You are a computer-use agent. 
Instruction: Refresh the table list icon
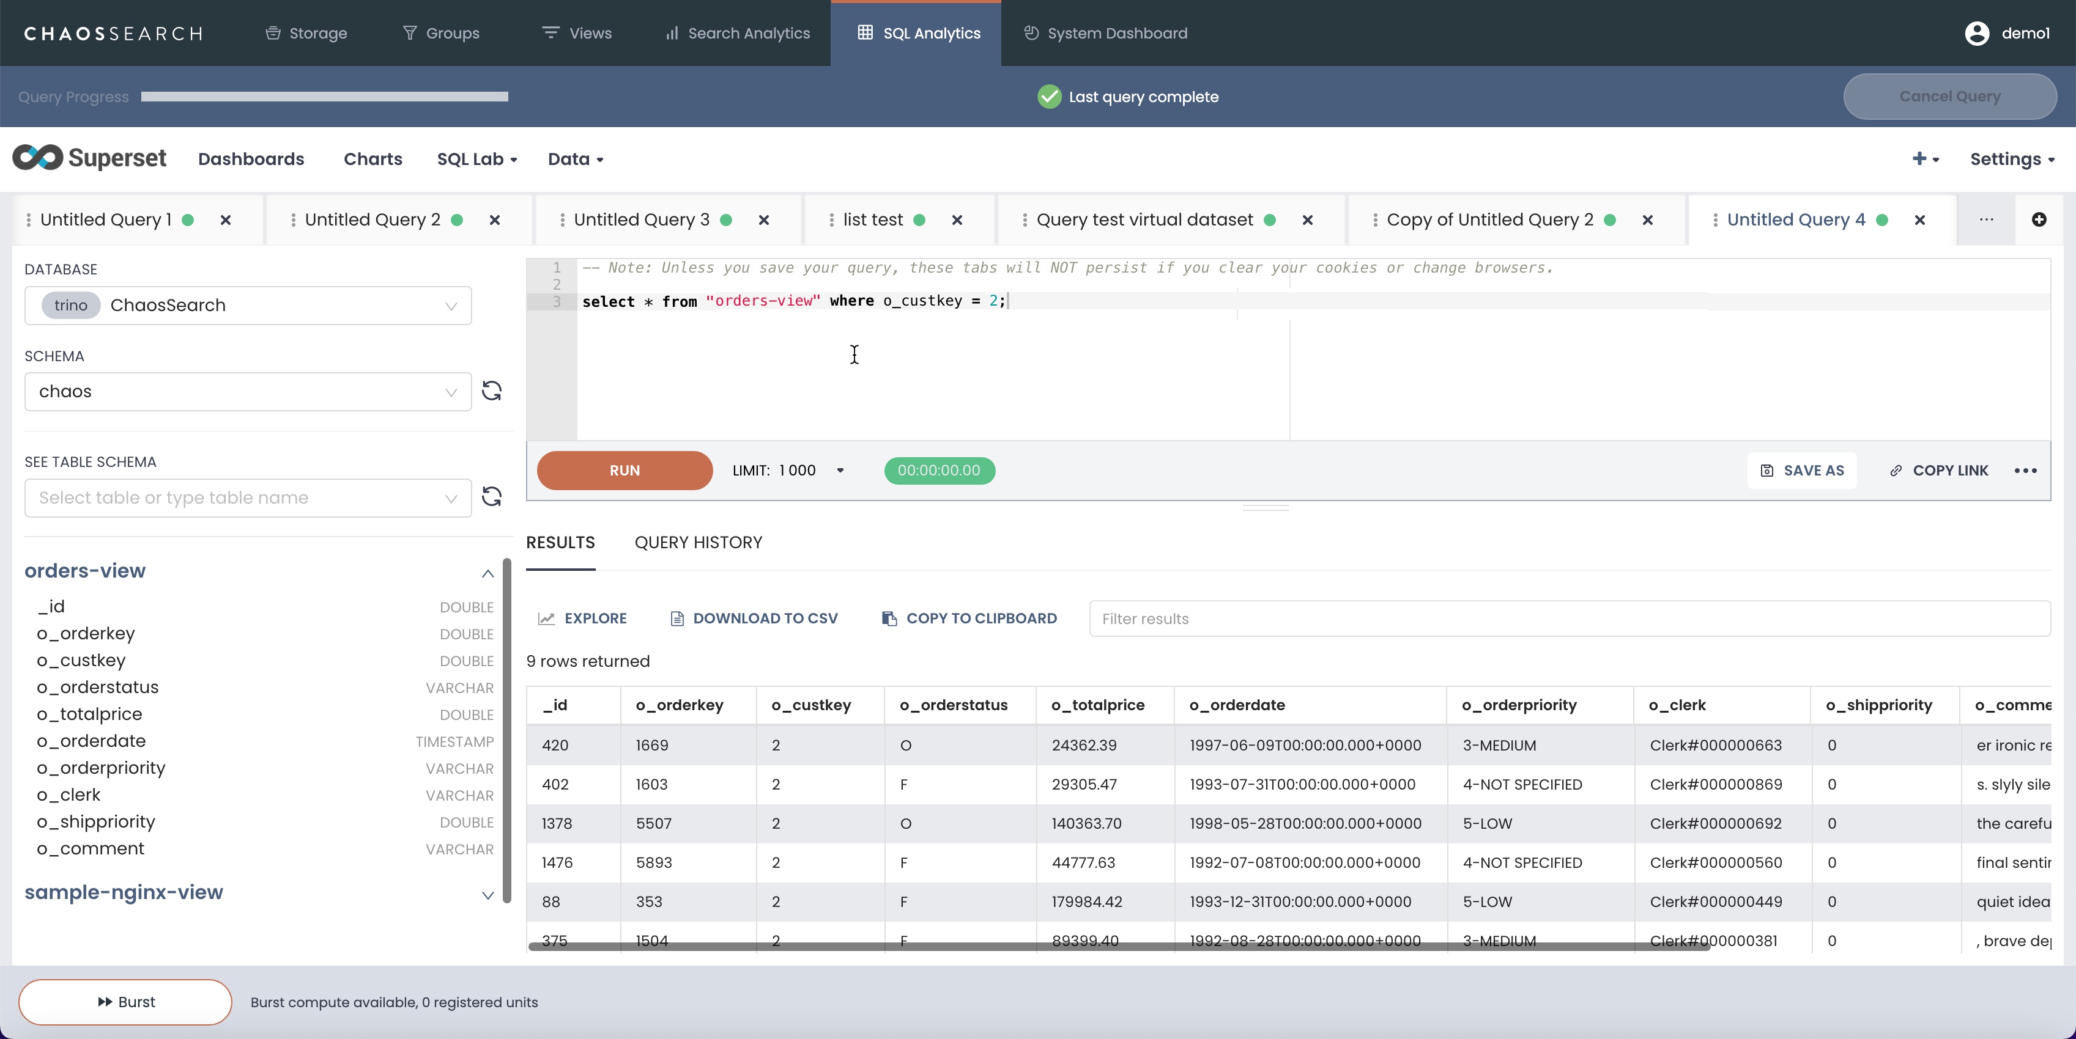pyautogui.click(x=492, y=497)
